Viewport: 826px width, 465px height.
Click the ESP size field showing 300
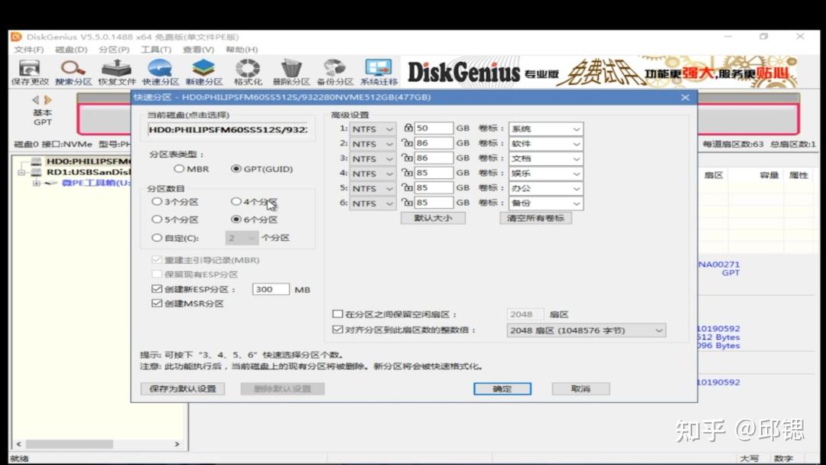271,289
